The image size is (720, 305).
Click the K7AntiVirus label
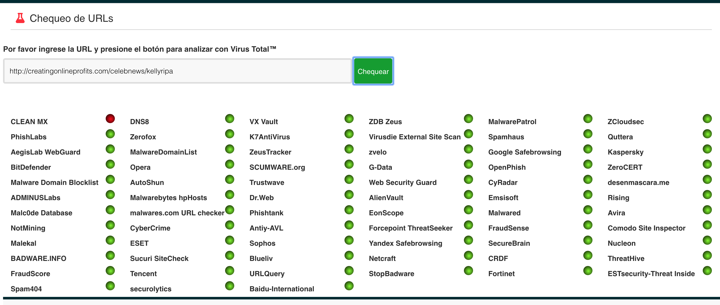pos(270,137)
